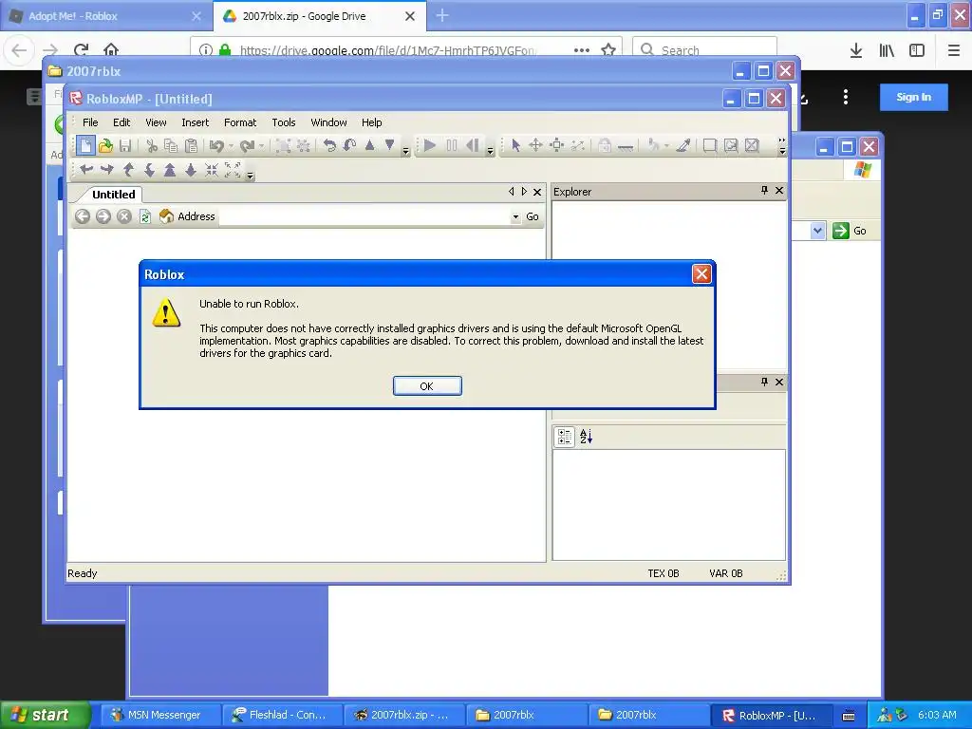This screenshot has width=972, height=729.
Task: Open the Tools menu
Action: click(x=283, y=122)
